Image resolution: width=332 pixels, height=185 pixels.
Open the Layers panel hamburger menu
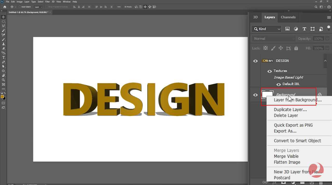pos(329,17)
